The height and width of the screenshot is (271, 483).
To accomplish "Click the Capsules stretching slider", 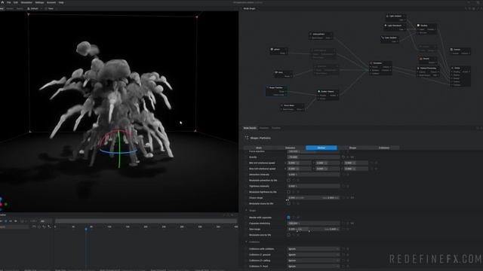I will pyautogui.click(x=313, y=224).
